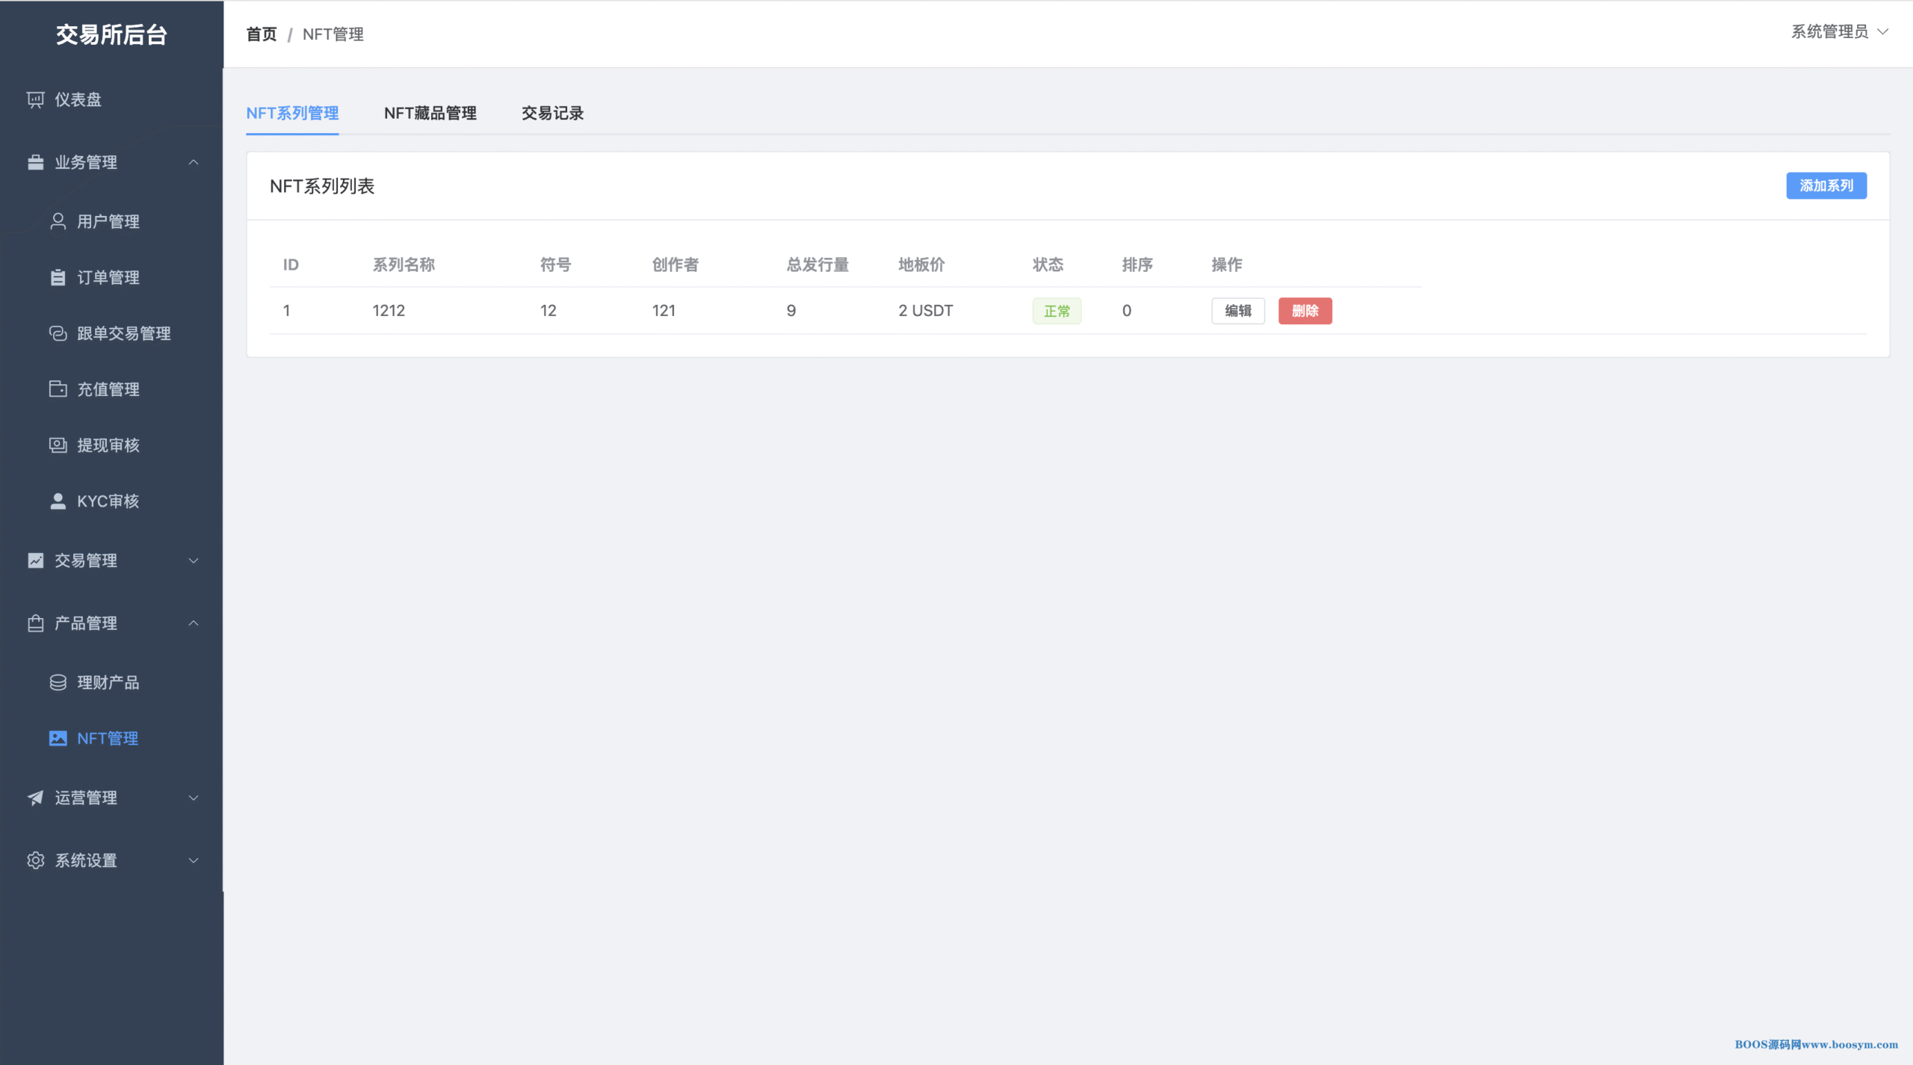The image size is (1913, 1065).
Task: Click the order management clipboard icon
Action: pos(58,277)
